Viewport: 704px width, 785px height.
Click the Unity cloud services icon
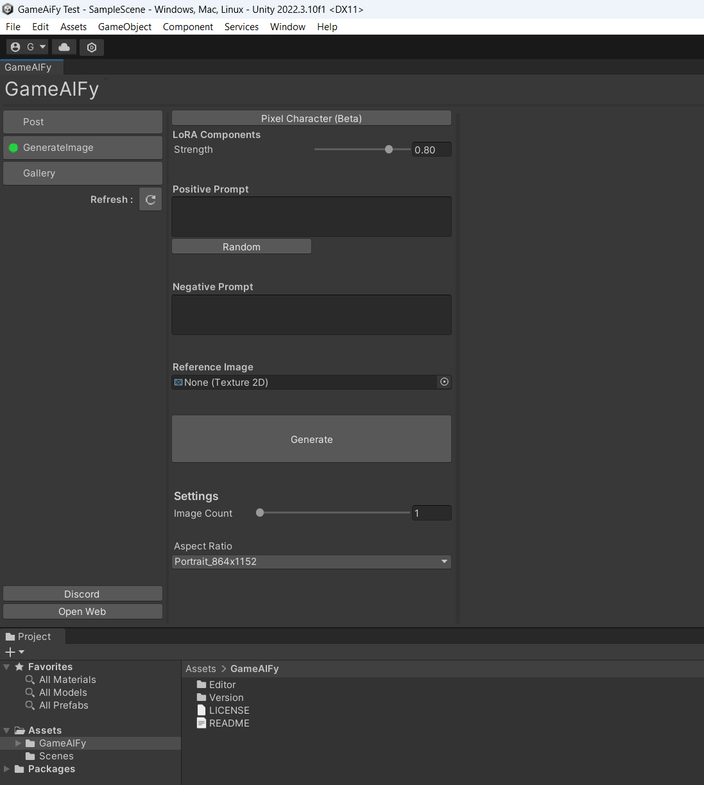tap(64, 47)
